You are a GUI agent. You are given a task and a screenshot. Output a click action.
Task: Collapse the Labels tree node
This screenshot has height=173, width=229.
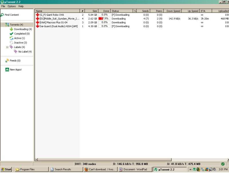coord(7,47)
